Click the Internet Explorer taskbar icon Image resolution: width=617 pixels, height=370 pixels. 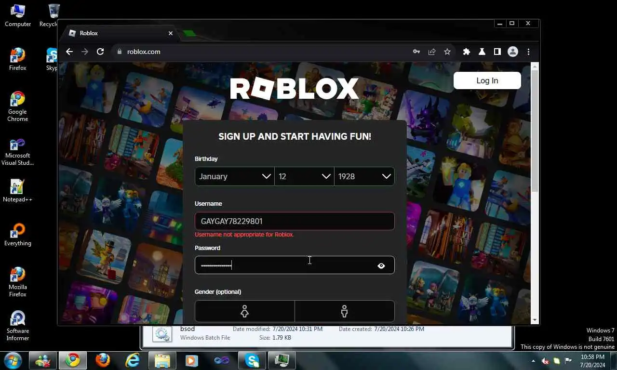click(x=132, y=360)
